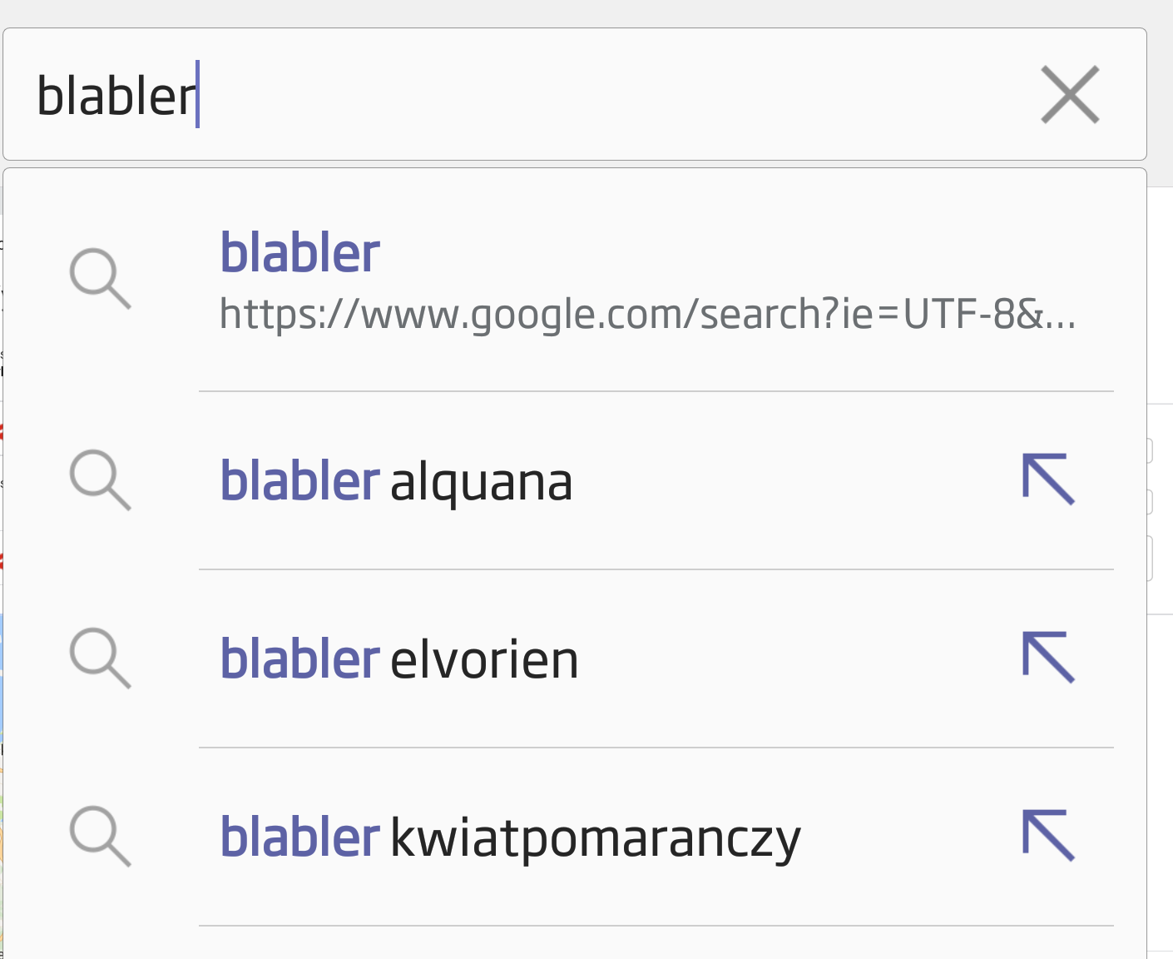The image size is (1173, 959).
Task: Click magnifier icon next to blabler elvorien
Action: 100,658
